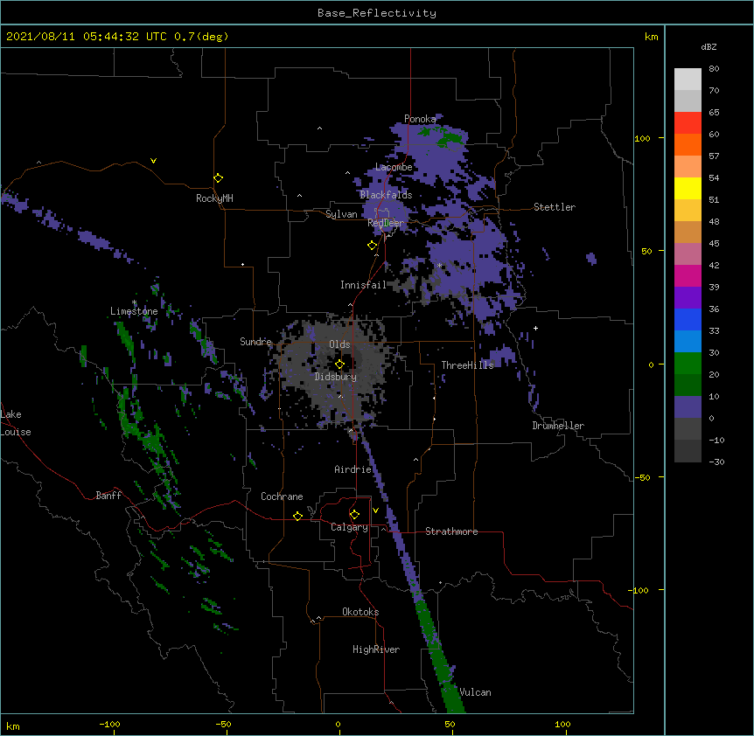
Task: Click the Innisfail city label
Action: pyautogui.click(x=363, y=285)
